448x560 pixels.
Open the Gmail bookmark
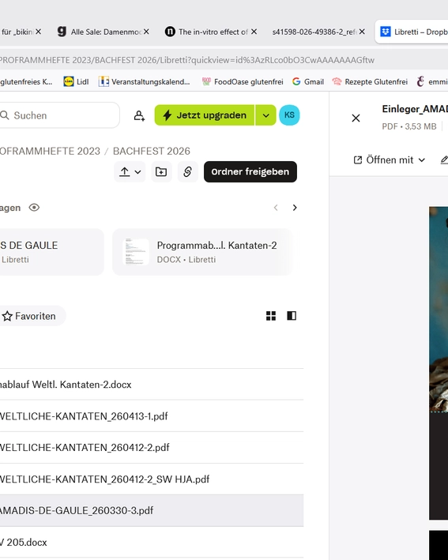point(308,82)
